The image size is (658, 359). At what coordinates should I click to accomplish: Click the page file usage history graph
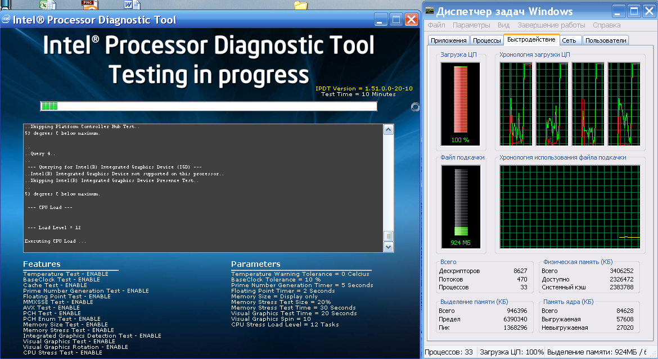(570, 206)
